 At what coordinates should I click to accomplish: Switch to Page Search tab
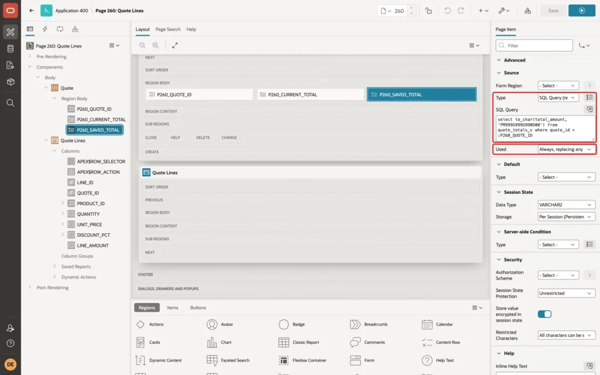pos(168,29)
